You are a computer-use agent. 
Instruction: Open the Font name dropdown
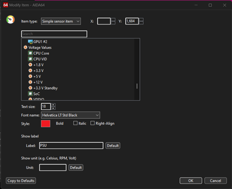[70, 115]
